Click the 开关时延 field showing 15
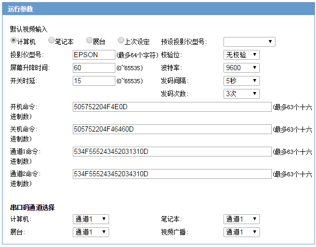316x247 pixels. click(94, 81)
